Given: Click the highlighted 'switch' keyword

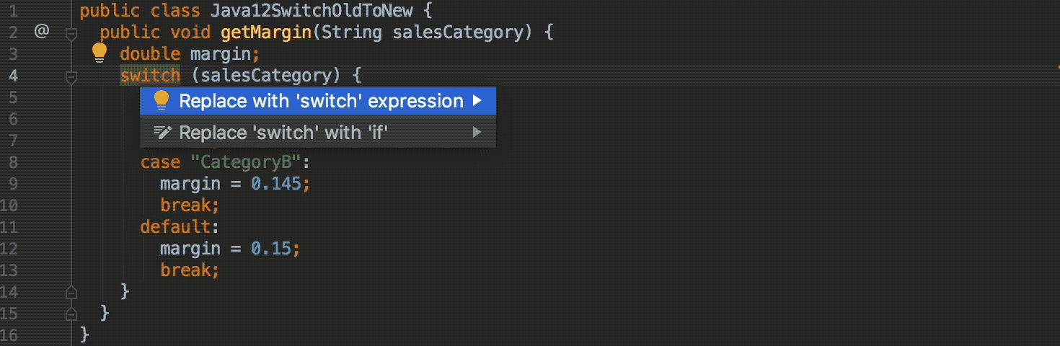Looking at the screenshot, I should 150,76.
